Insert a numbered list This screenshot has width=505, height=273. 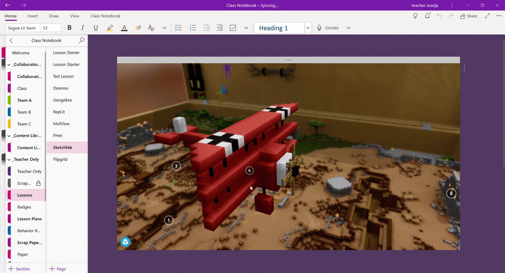pos(193,28)
